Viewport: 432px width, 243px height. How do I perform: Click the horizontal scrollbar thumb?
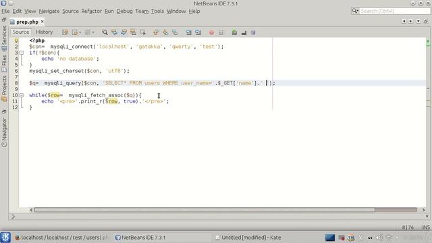(205, 210)
